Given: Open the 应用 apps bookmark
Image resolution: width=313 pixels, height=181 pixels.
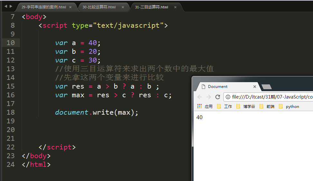Looking at the screenshot, I should point(205,106).
